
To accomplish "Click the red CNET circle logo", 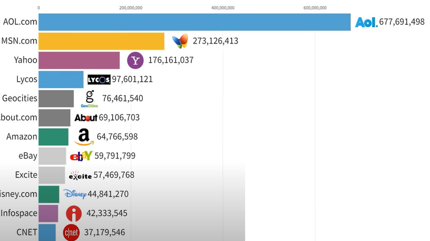I will click(71, 233).
